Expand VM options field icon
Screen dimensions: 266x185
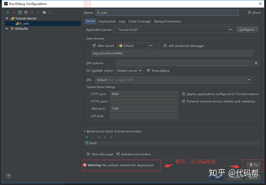256,63
